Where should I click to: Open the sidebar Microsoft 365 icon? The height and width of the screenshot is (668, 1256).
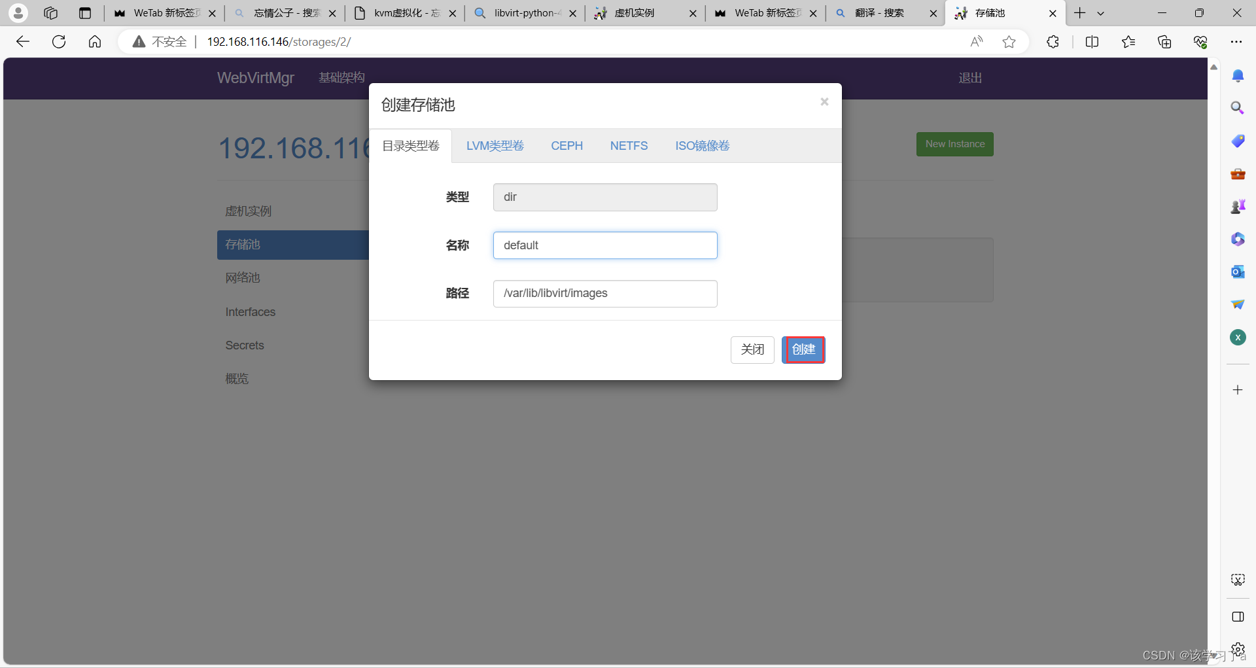tap(1238, 239)
